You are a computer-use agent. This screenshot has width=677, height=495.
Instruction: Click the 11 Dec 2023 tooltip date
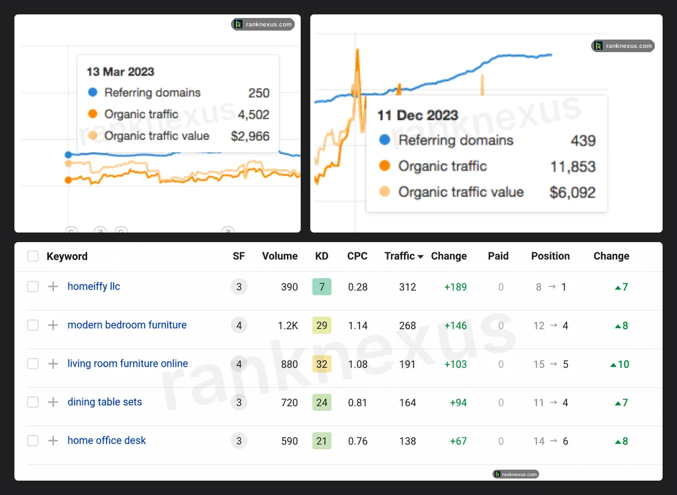pyautogui.click(x=418, y=115)
